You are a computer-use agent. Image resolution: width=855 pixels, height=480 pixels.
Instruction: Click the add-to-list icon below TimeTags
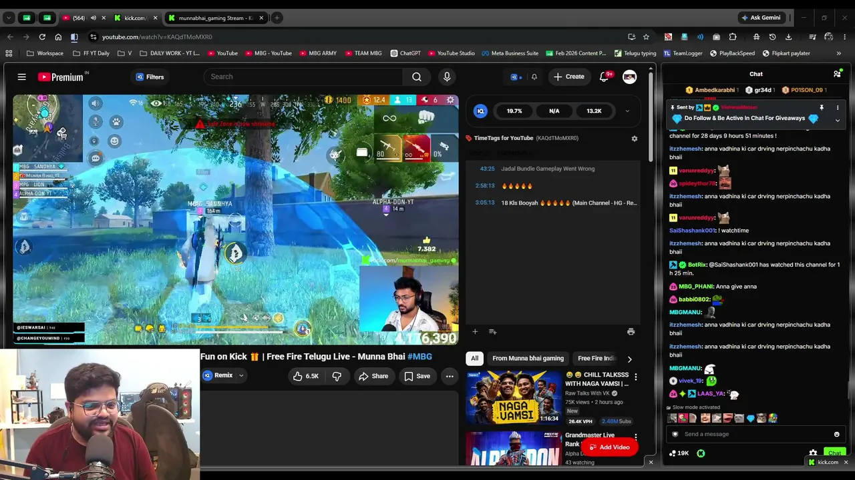coord(492,331)
